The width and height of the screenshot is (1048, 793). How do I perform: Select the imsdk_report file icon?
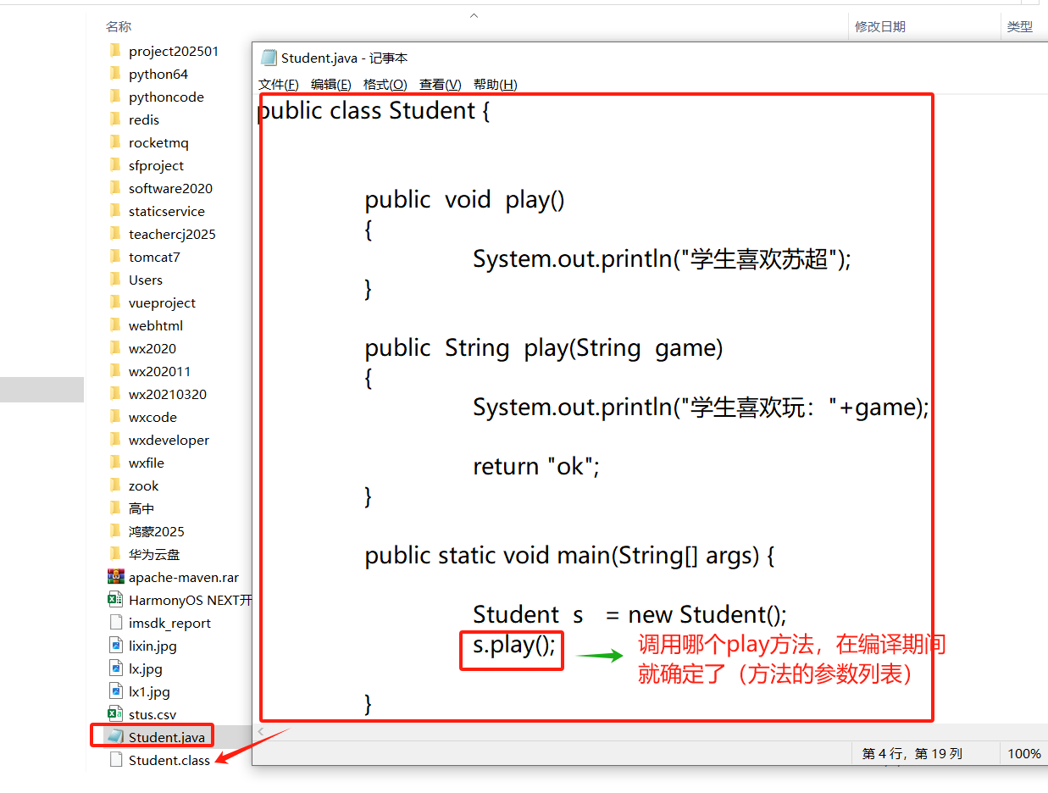coord(115,623)
